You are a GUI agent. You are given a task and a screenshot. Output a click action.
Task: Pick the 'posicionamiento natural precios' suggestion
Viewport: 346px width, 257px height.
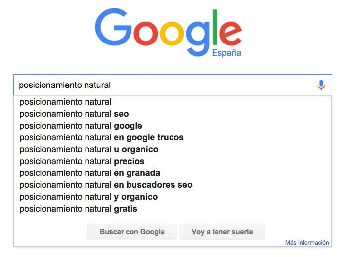coord(173,161)
